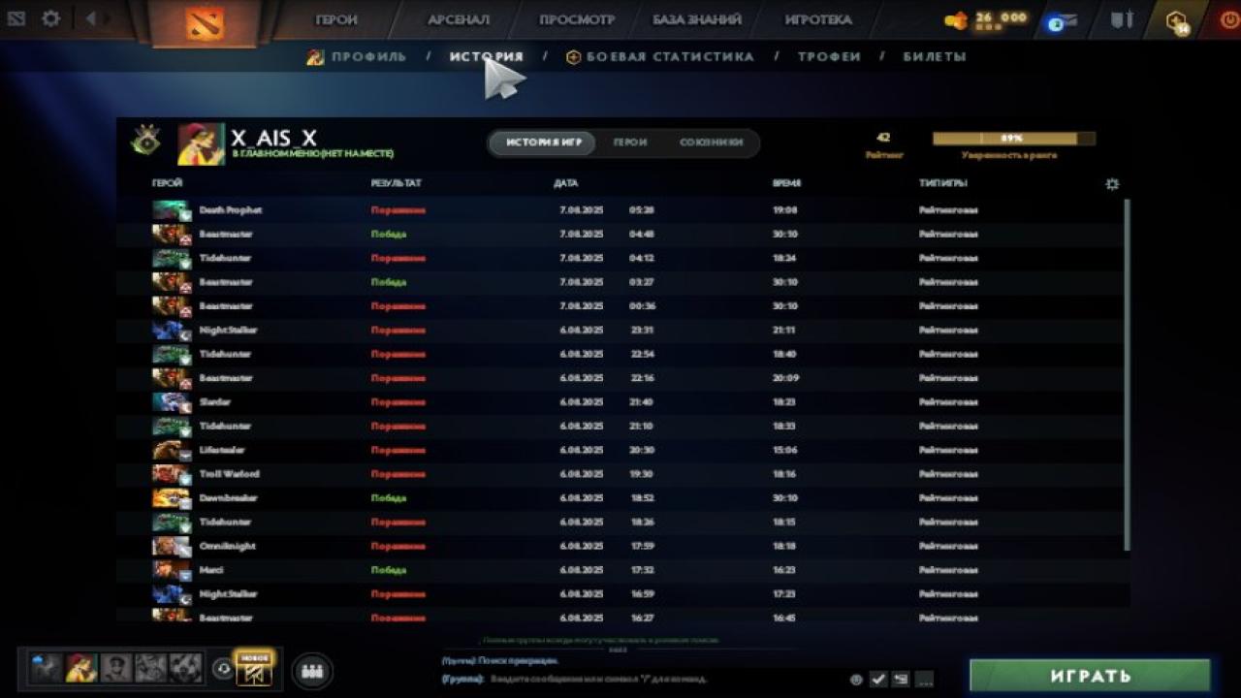1241x698 pixels.
Task: Click the Dawnbreaker hero portrait
Action: coord(172,498)
